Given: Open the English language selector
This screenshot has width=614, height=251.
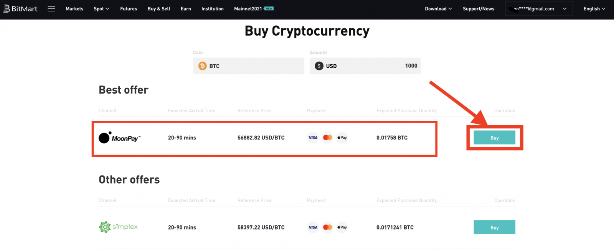Looking at the screenshot, I should (x=594, y=8).
